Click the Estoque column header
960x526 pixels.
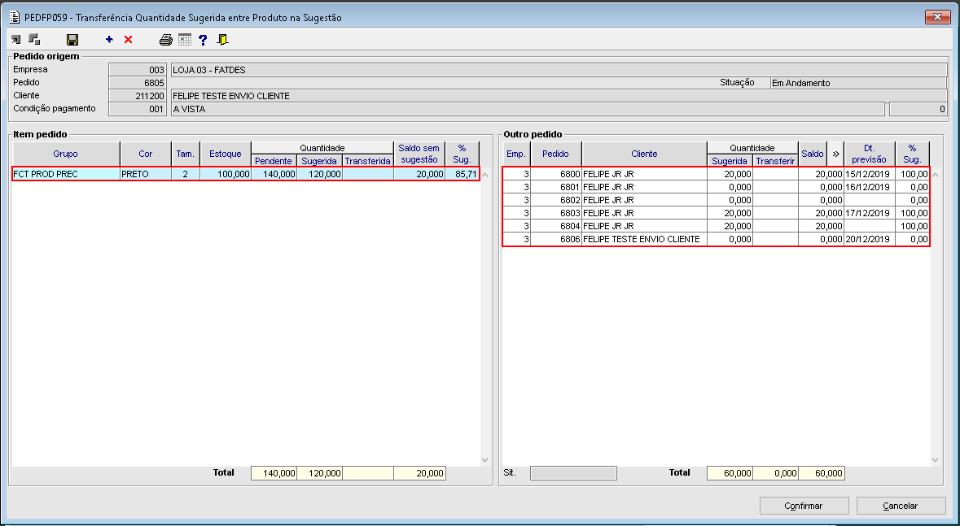226,154
